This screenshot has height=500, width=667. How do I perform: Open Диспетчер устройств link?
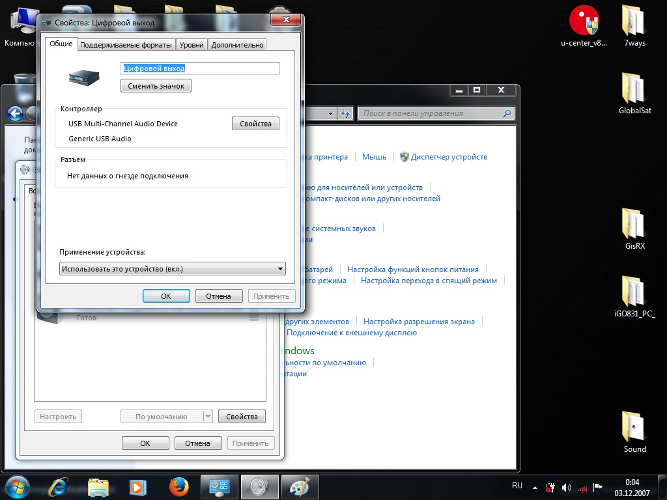point(449,157)
